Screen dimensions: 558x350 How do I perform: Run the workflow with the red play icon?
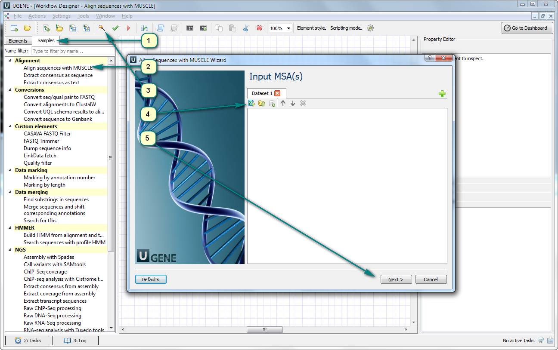(128, 28)
